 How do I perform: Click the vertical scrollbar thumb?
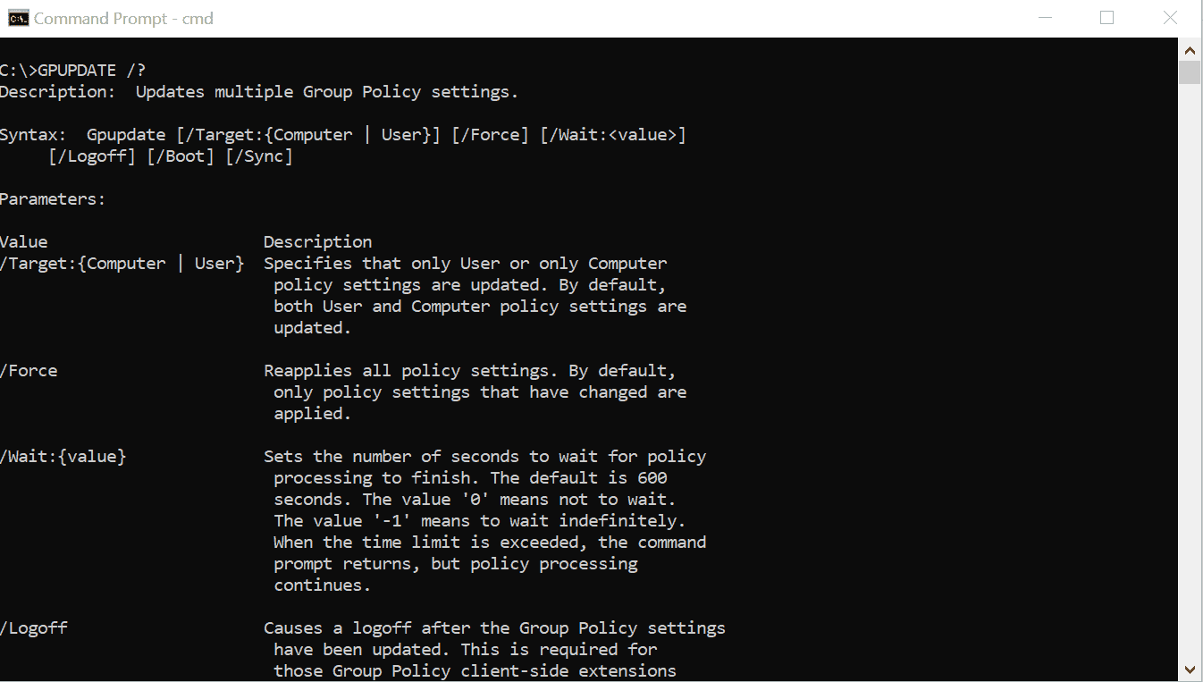1189,72
